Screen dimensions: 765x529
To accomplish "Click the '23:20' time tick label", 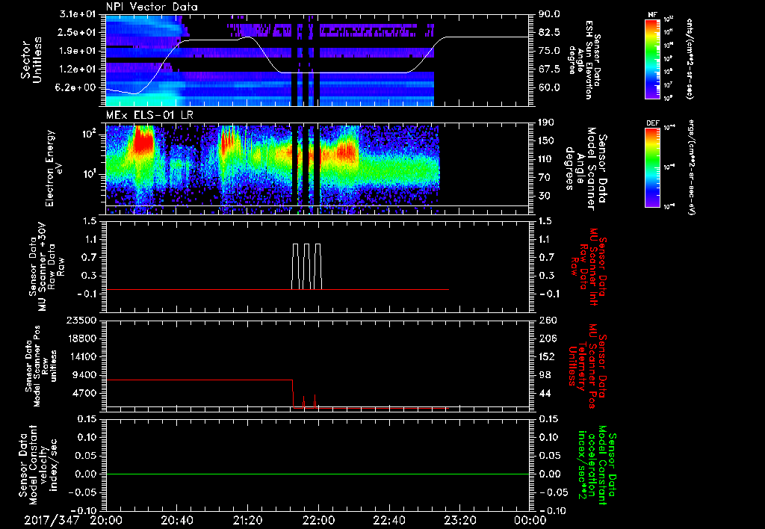I will tap(459, 521).
